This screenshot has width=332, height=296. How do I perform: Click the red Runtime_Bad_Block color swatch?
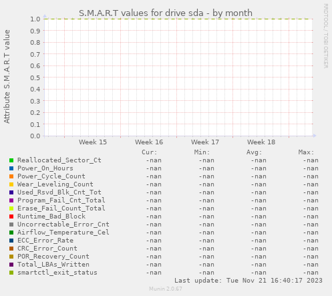click(11, 216)
